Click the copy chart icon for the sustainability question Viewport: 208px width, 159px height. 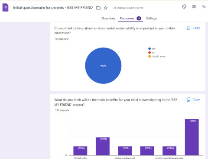click(x=188, y=28)
